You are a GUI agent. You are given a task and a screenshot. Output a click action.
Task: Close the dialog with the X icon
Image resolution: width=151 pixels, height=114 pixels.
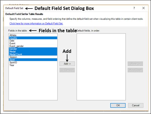coord(144,8)
